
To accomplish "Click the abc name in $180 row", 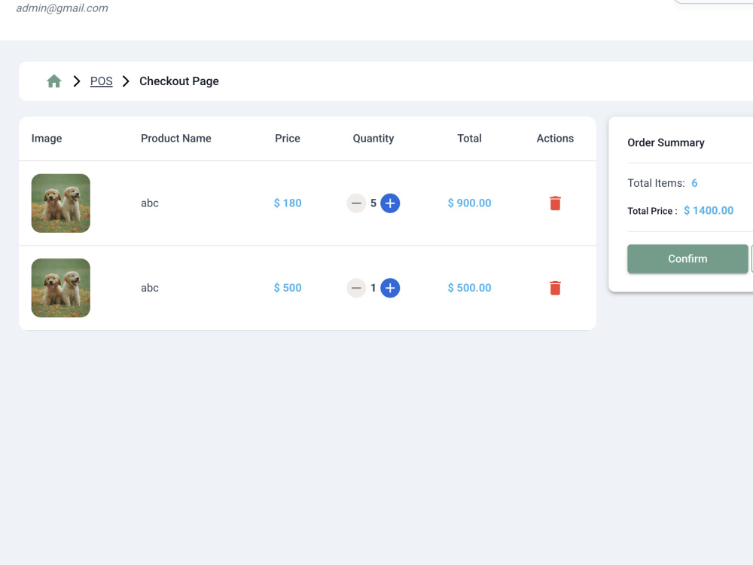I will 150,203.
